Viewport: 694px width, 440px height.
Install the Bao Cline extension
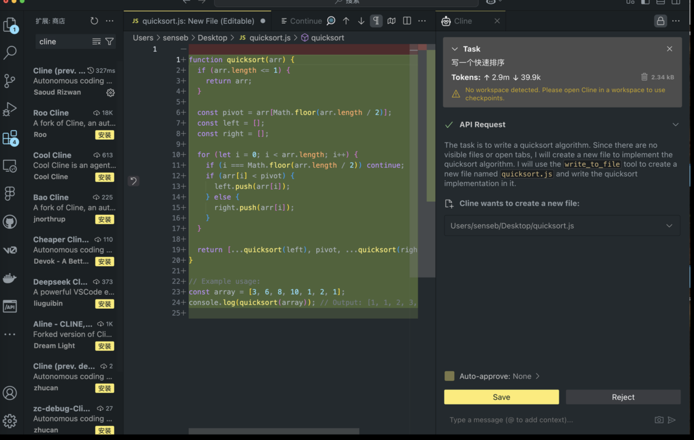[x=105, y=220]
